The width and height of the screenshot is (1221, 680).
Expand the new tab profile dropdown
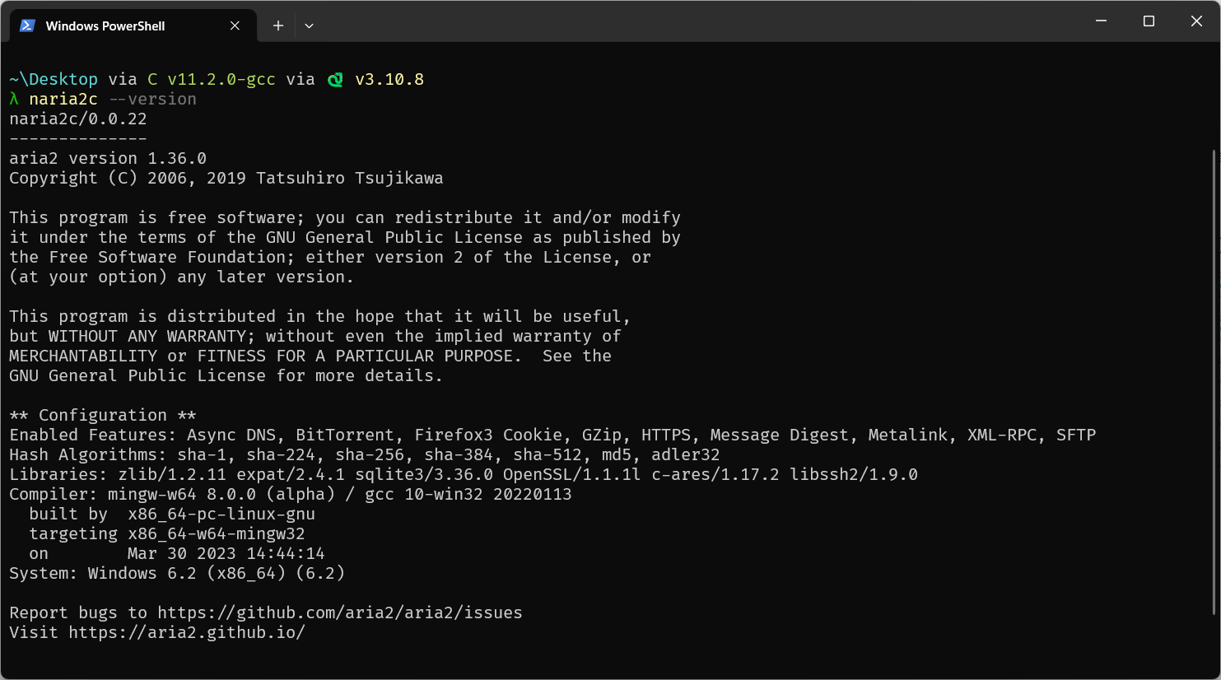[x=309, y=26]
